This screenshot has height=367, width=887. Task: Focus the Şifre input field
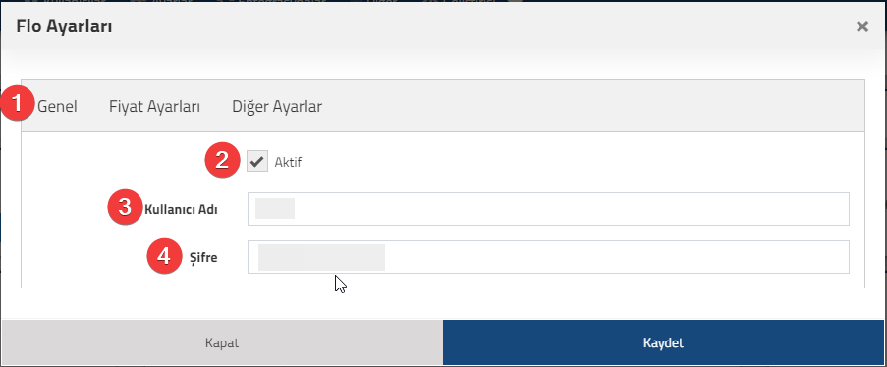point(548,257)
